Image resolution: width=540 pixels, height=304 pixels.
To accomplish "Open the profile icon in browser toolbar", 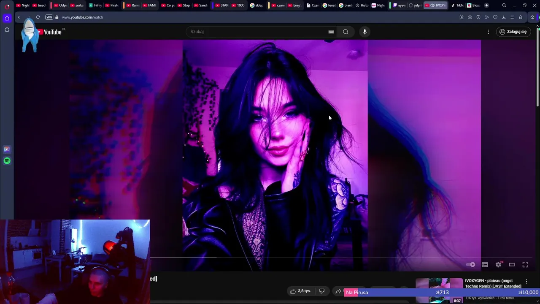I will pos(521,17).
